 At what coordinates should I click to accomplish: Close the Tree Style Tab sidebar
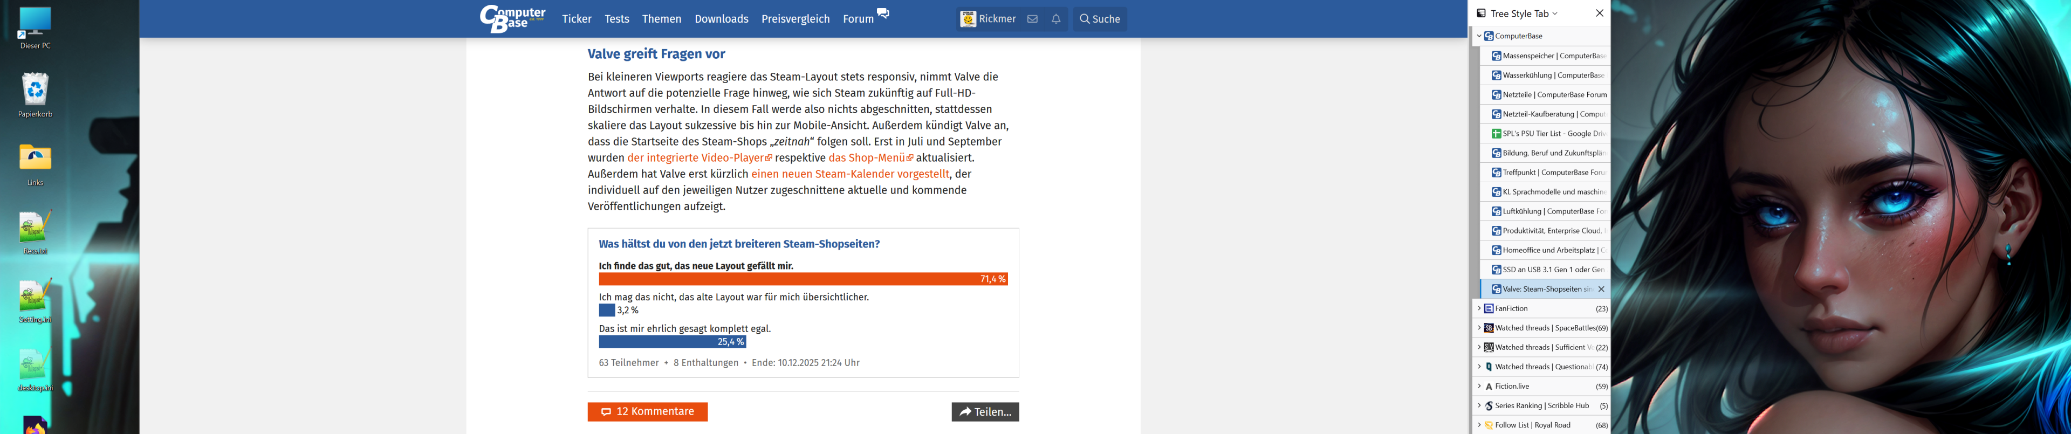[1599, 13]
